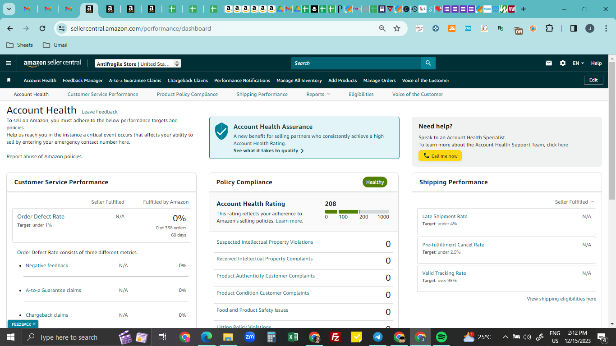Image resolution: width=616 pixels, height=346 pixels.
Task: Open the Late Shipment Rate link
Action: [445, 216]
